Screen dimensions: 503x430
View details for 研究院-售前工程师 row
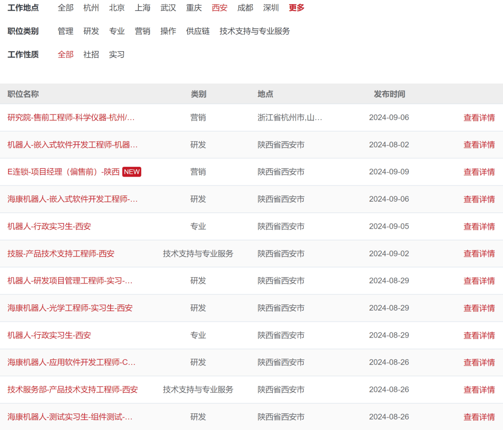pyautogui.click(x=479, y=118)
